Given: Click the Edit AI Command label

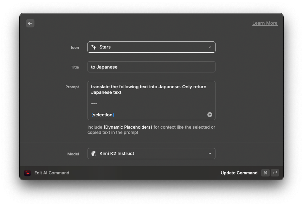Looking at the screenshot, I should click(x=52, y=173).
